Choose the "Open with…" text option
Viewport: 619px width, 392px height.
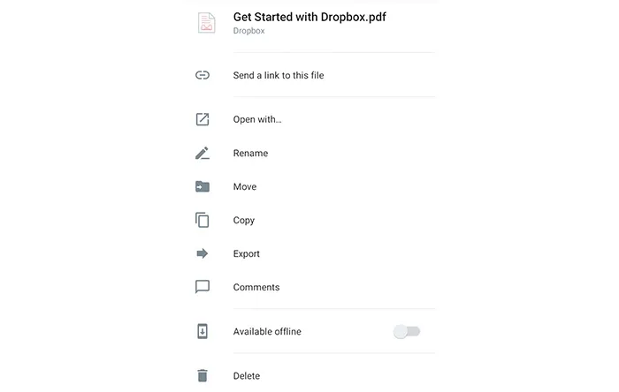[x=257, y=119]
